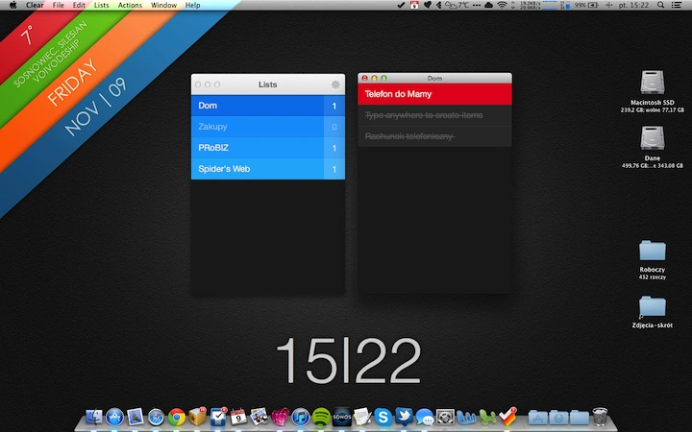Open the Lists menu
Screen dimensions: 692x432
[x=102, y=6]
